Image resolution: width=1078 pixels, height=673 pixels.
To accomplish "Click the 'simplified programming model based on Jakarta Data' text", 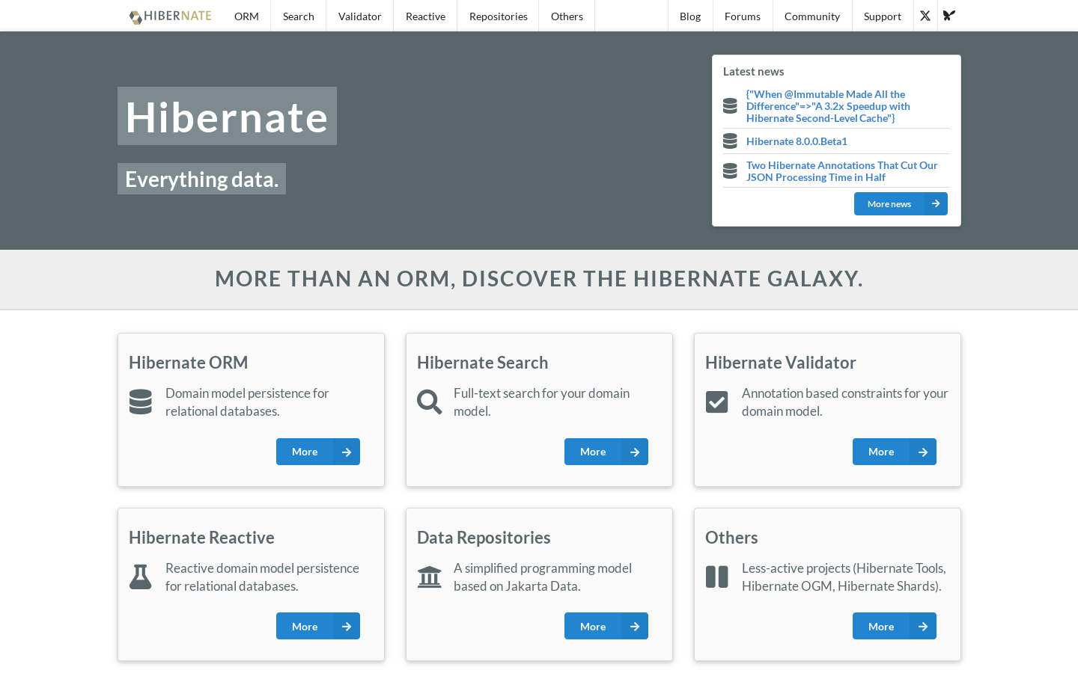I will [543, 577].
